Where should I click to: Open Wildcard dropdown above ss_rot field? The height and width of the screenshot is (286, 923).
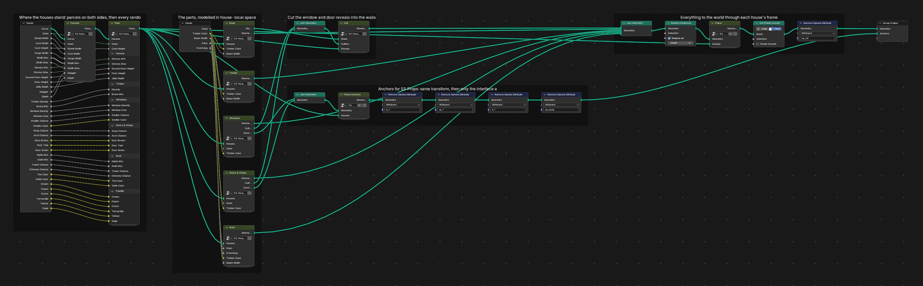click(818, 33)
